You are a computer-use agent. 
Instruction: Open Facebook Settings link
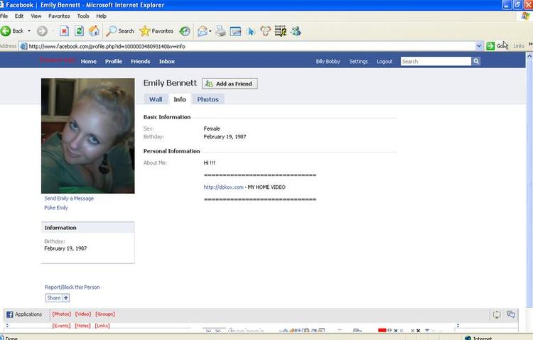358,62
